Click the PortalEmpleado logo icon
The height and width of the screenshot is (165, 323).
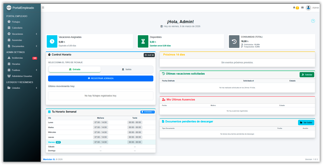coord(9,8)
